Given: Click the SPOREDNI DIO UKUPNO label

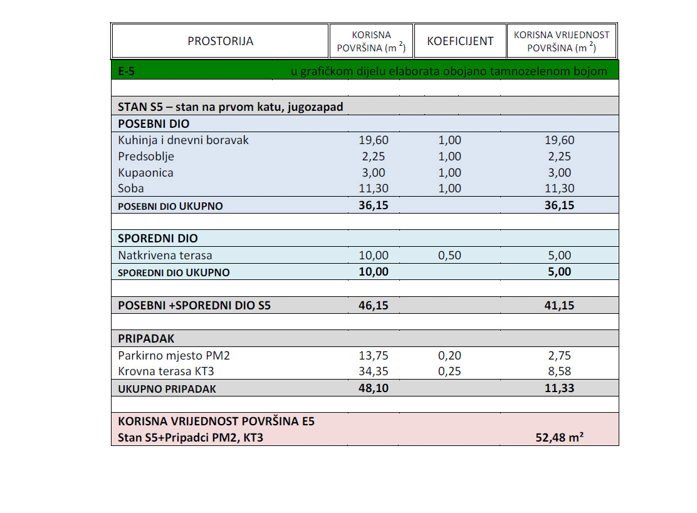Looking at the screenshot, I should click(174, 272).
